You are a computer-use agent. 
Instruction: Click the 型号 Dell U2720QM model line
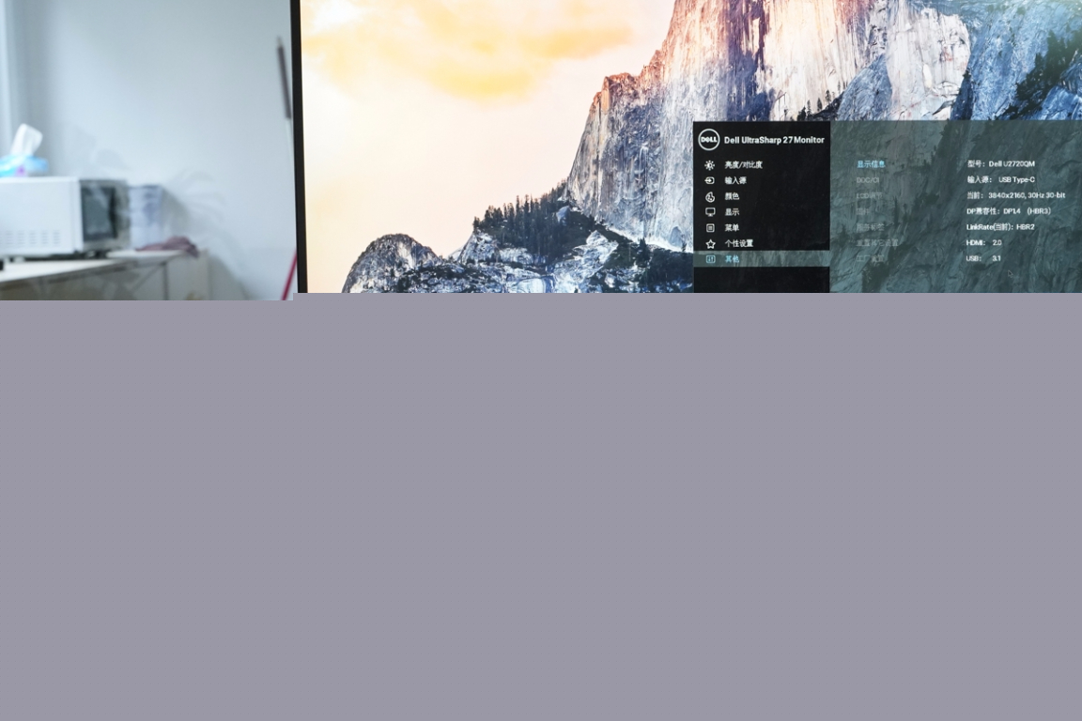(1001, 164)
